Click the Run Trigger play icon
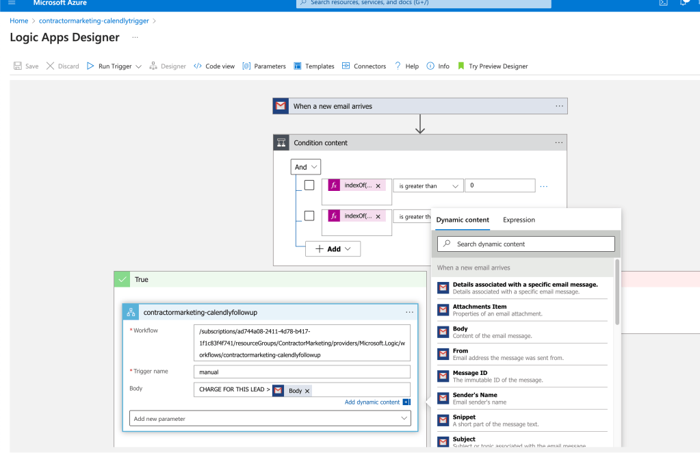 tap(90, 66)
